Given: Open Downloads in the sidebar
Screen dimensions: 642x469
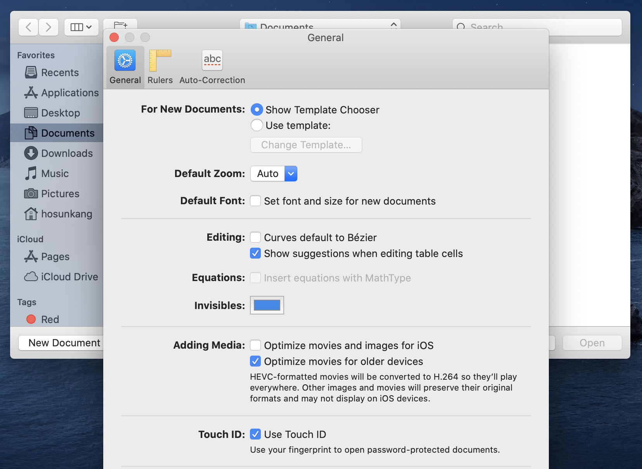Looking at the screenshot, I should pos(57,153).
